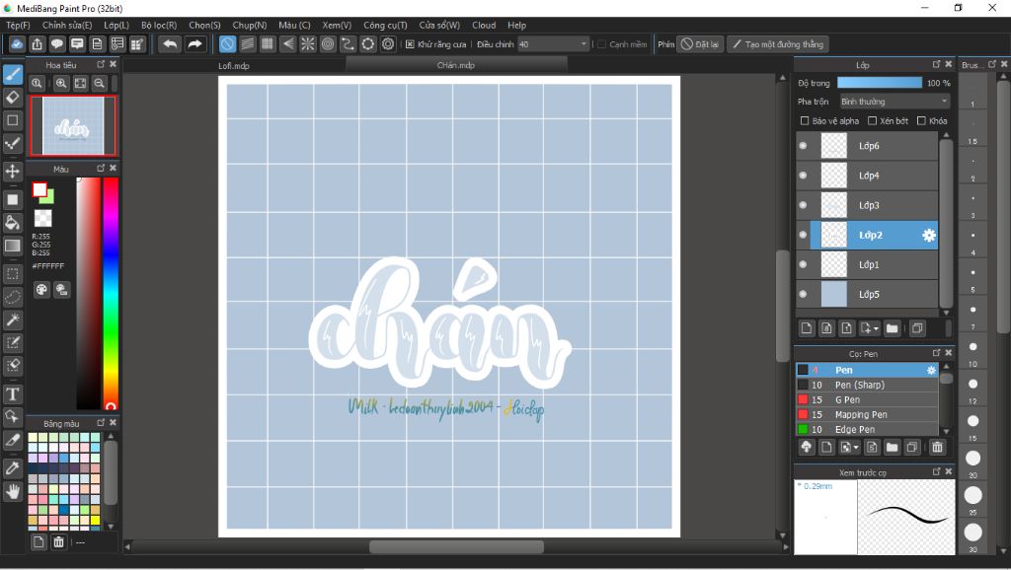Viewport: 1011px width, 570px height.
Task: Delete the brush with the trash icon
Action: pos(938,447)
